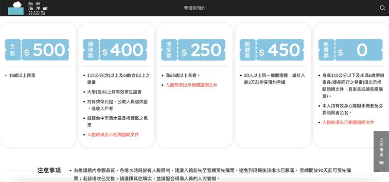Click the back-to-top arrow button

[377, 171]
